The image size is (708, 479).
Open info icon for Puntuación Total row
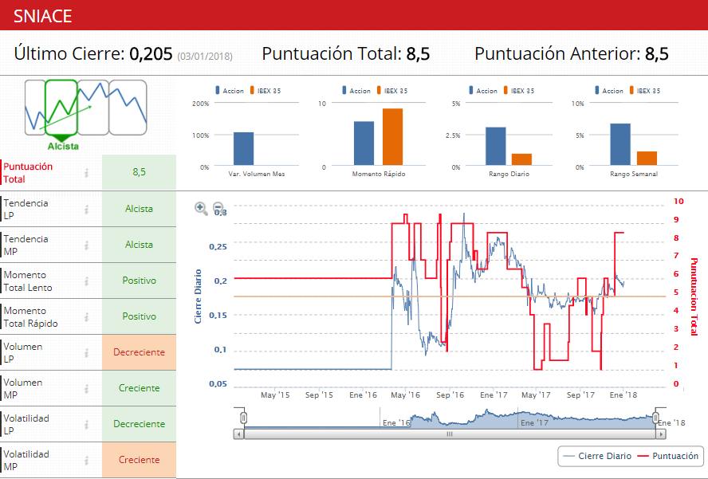pos(86,172)
